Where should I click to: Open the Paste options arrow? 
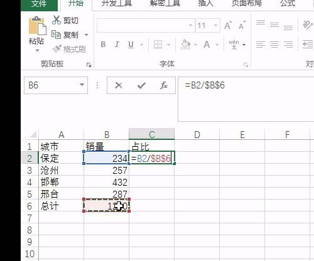[x=37, y=50]
